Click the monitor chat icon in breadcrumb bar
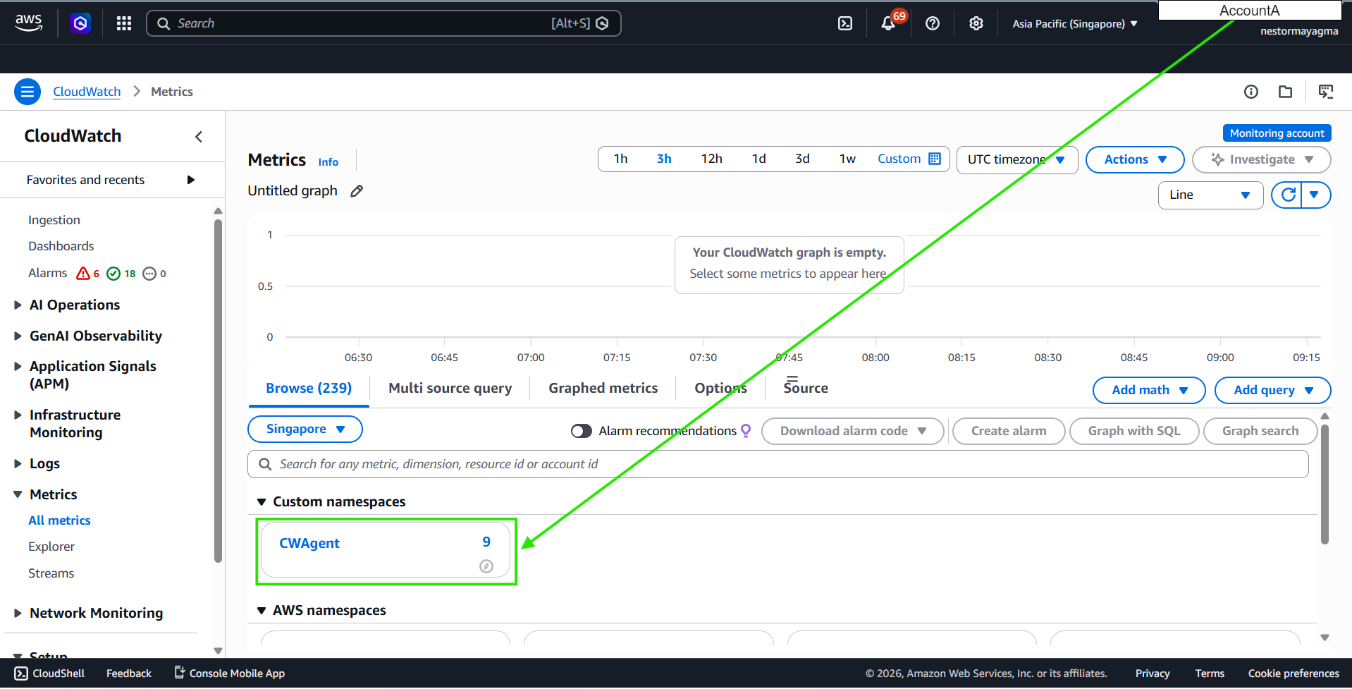1352x689 pixels. click(1326, 92)
